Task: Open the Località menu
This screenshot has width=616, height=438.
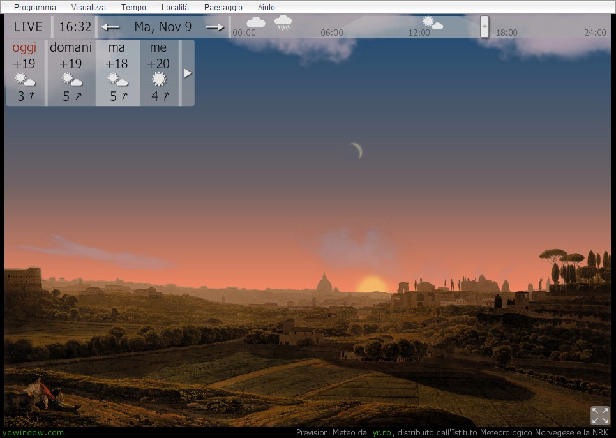Action: 175,8
